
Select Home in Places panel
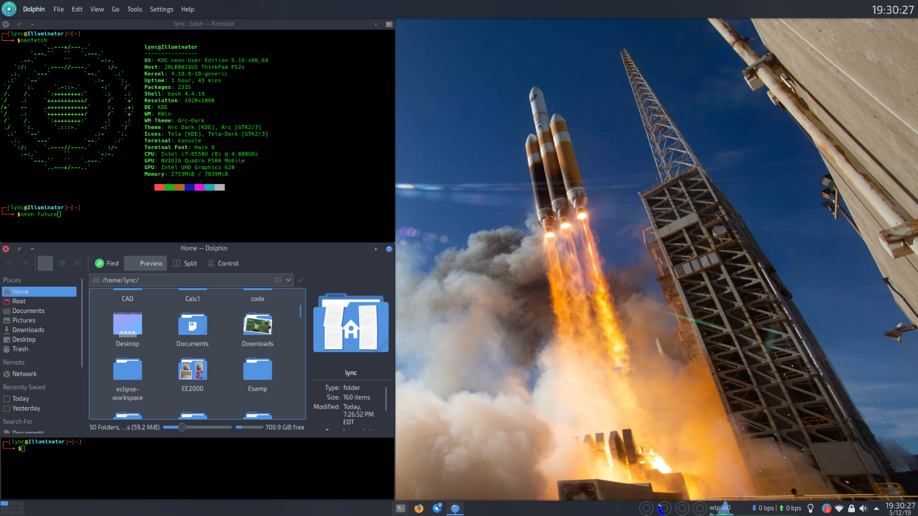tap(39, 291)
